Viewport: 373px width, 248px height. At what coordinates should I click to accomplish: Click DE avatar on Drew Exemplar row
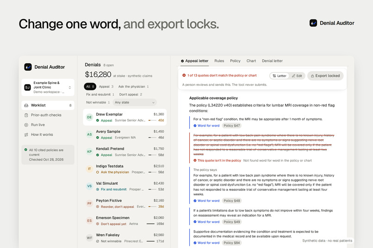89,117
